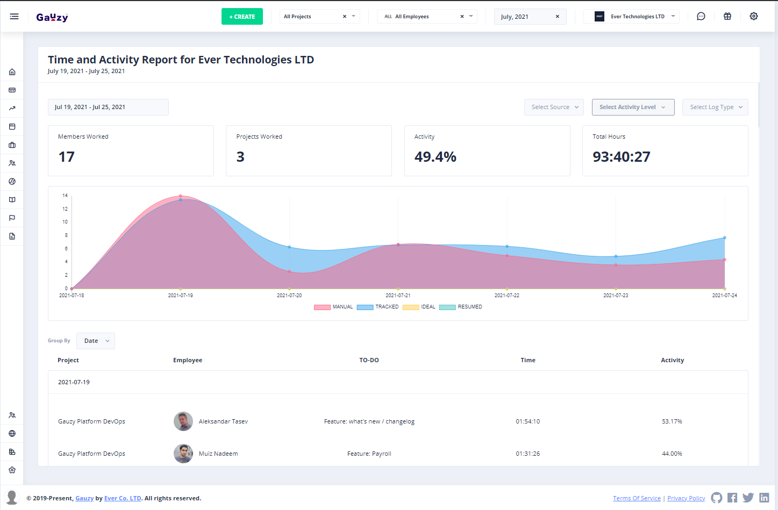Open the hamburger menu in the header
The height and width of the screenshot is (510, 778).
(15, 17)
